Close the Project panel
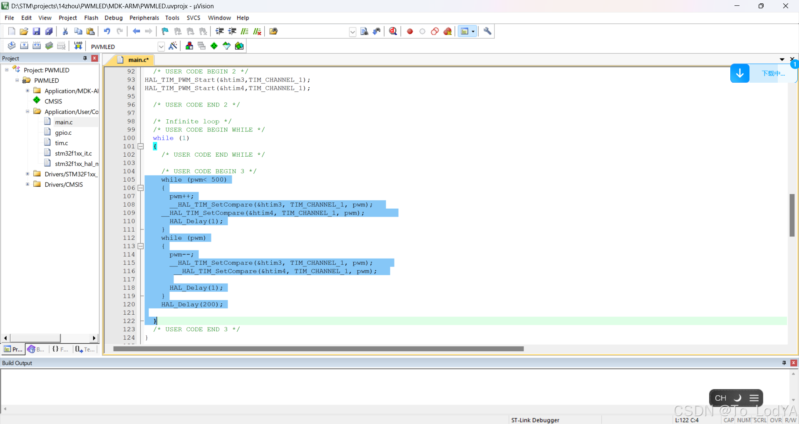The height and width of the screenshot is (424, 799). [x=95, y=58]
